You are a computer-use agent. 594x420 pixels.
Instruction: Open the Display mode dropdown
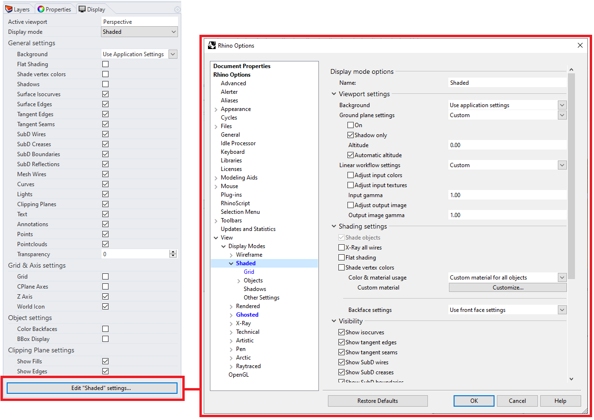140,32
